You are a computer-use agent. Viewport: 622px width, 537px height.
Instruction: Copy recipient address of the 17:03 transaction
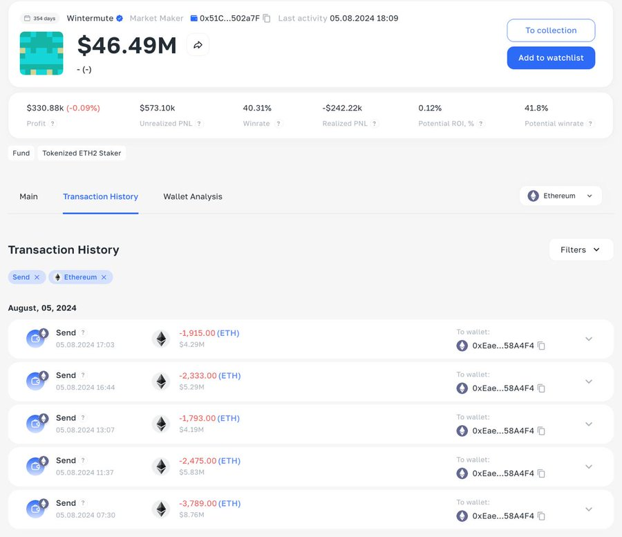point(541,346)
